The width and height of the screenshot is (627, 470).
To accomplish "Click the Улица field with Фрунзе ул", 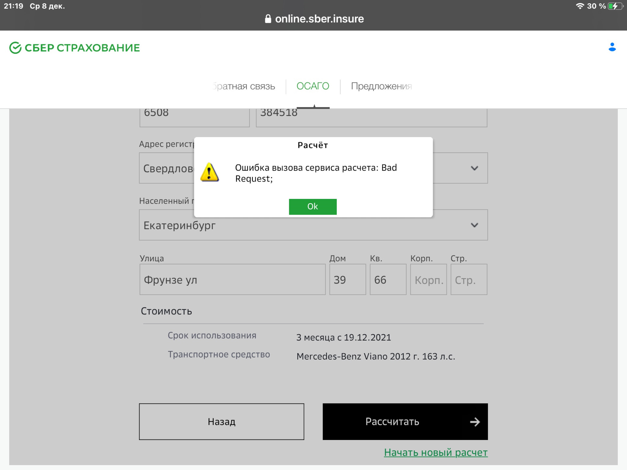I will pos(232,280).
